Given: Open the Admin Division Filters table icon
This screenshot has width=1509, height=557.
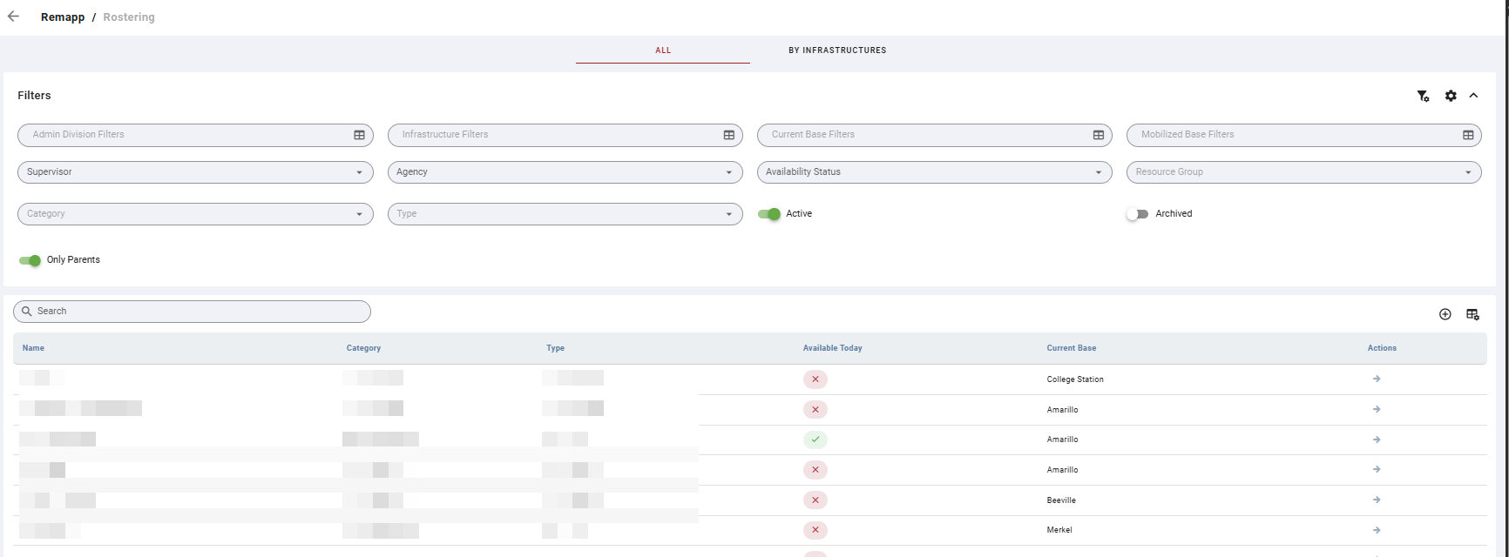Looking at the screenshot, I should click(x=359, y=135).
